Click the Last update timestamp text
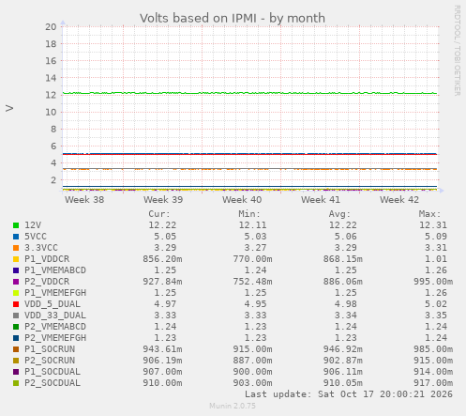 click(x=349, y=394)
